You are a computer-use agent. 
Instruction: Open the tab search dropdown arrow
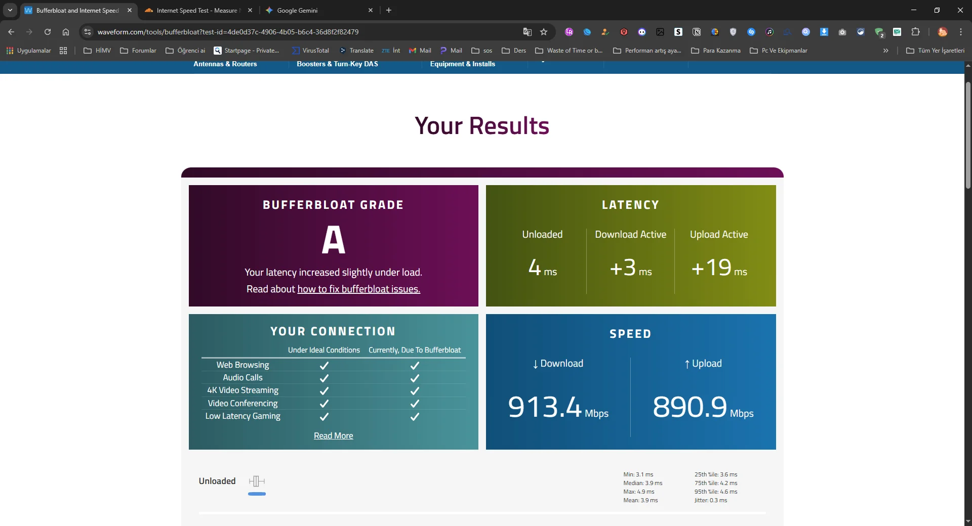click(10, 10)
